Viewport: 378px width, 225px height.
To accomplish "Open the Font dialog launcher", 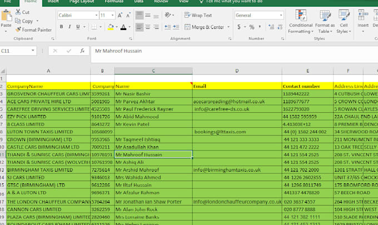I will pyautogui.click(x=131, y=38).
